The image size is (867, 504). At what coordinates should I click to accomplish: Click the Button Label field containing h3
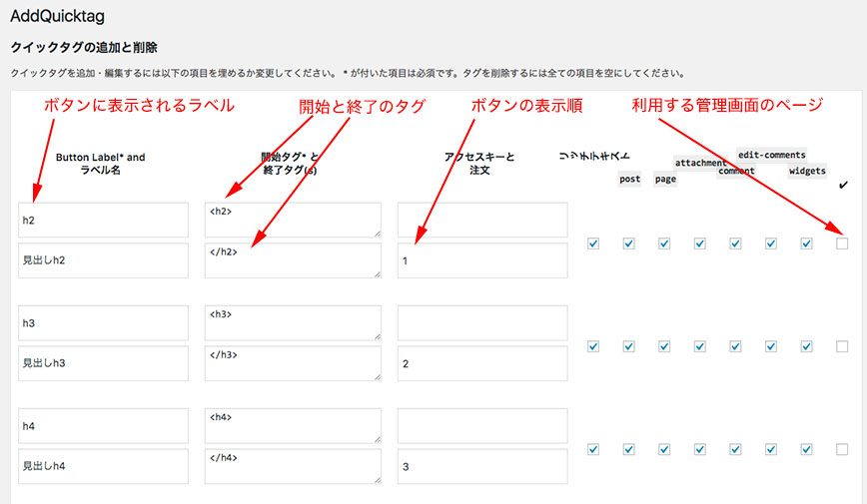click(104, 322)
